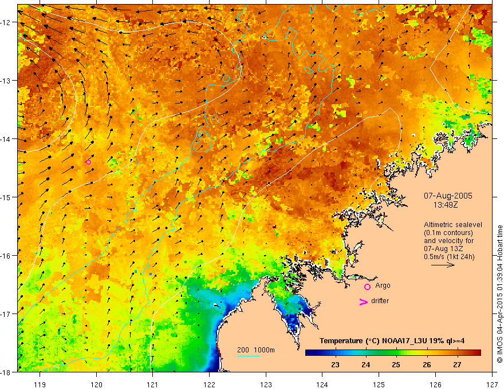The width and height of the screenshot is (504, 389).
Task: Click the color bar tick label '25'
Action: tap(396, 364)
